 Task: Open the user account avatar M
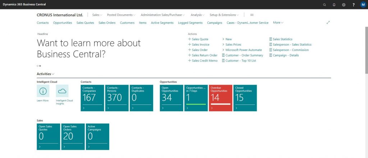[x=363, y=5]
